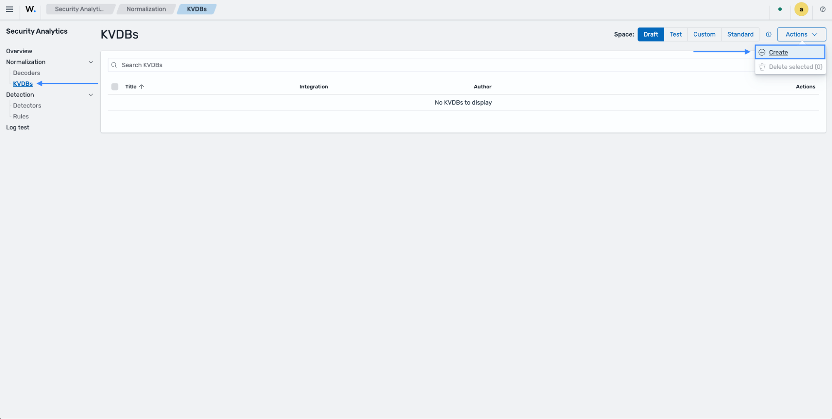This screenshot has height=419, width=832.
Task: Click the Space info icon
Action: tap(768, 34)
